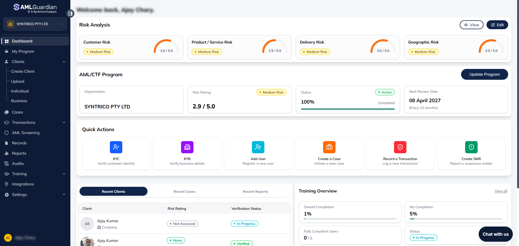Screen dimensions: 519x246
Task: Click the Record a Transaction icon
Action: pyautogui.click(x=400, y=147)
